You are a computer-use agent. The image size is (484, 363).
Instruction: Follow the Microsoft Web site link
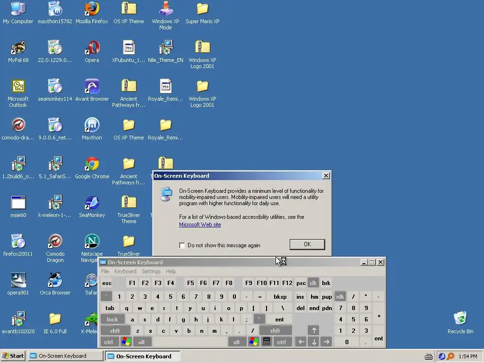200,225
